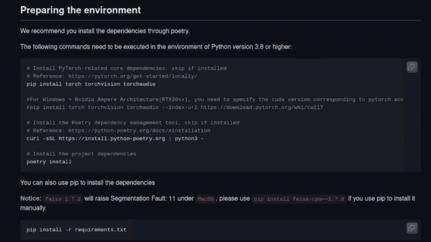Click the pytorch.org get-started reference URL
431x242 pixels.
133,76
